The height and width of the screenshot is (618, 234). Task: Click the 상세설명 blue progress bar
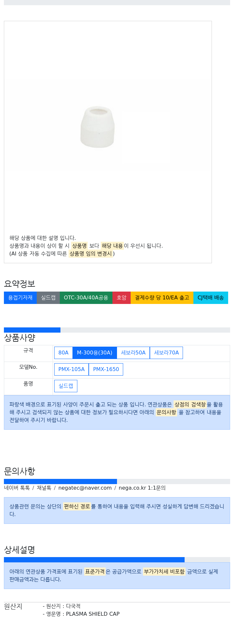click(94, 560)
